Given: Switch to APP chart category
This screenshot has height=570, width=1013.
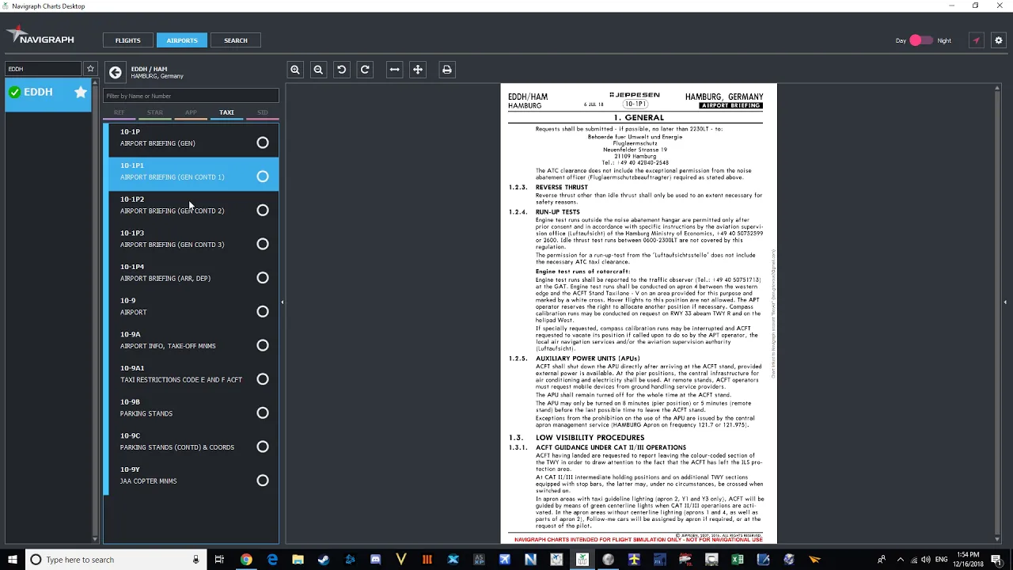Looking at the screenshot, I should (x=191, y=112).
